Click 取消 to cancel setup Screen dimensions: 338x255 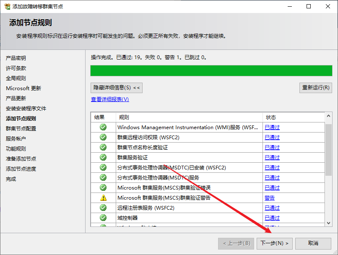click(x=313, y=243)
